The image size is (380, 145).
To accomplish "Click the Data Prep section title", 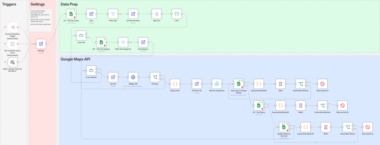I will (69, 4).
